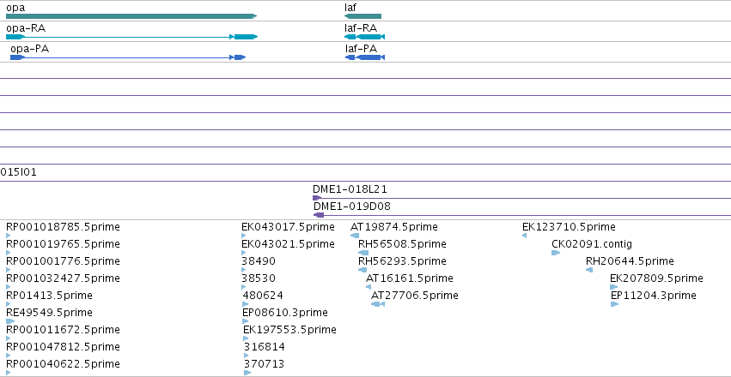Click the RH56508.5prime EST glyph
Viewport: 731px width, 377px height.
pyautogui.click(x=363, y=253)
